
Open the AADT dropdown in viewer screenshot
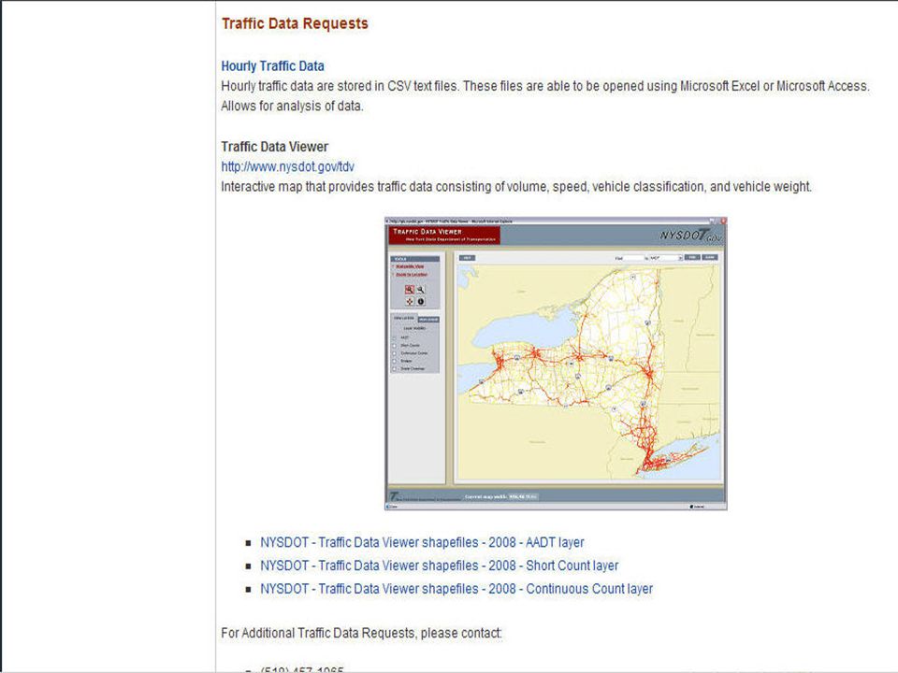(x=666, y=258)
